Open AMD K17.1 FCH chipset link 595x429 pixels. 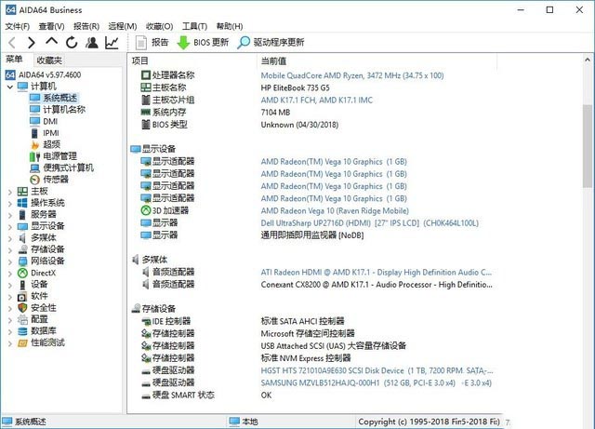point(316,101)
